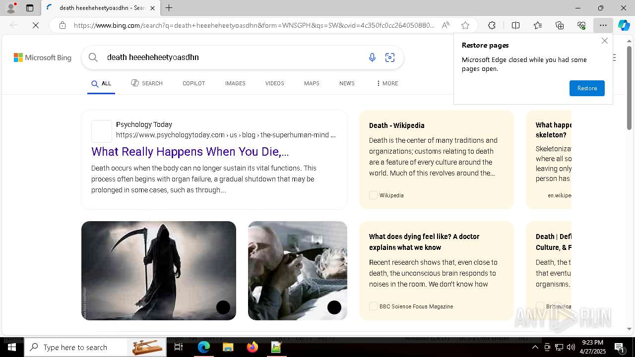Start voice search with microphone

[372, 58]
